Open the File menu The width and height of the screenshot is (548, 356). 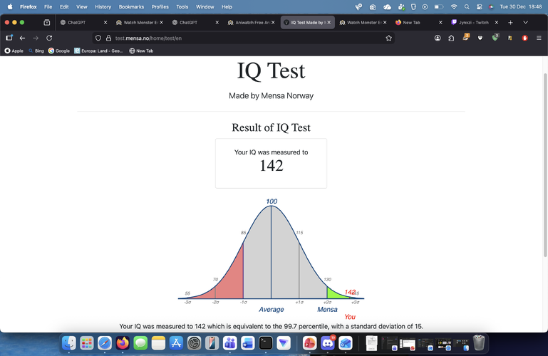pyautogui.click(x=48, y=6)
